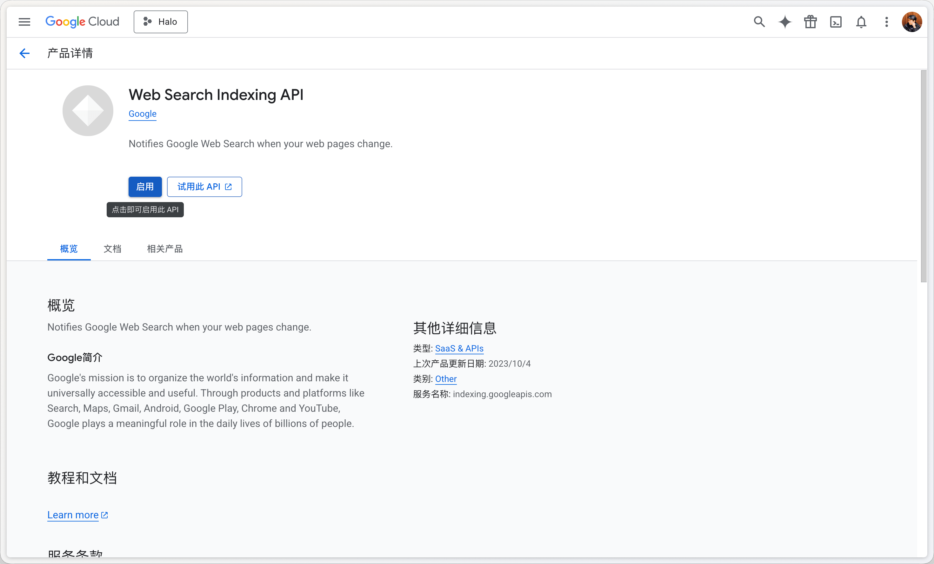Open the Google publisher link
The height and width of the screenshot is (564, 934).
143,114
